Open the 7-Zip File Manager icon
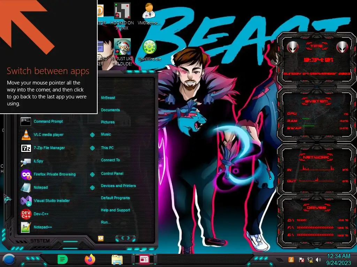The width and height of the screenshot is (357, 267). coord(26,148)
